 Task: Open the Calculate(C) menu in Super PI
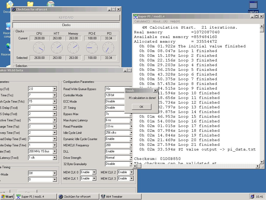coord(142,21)
